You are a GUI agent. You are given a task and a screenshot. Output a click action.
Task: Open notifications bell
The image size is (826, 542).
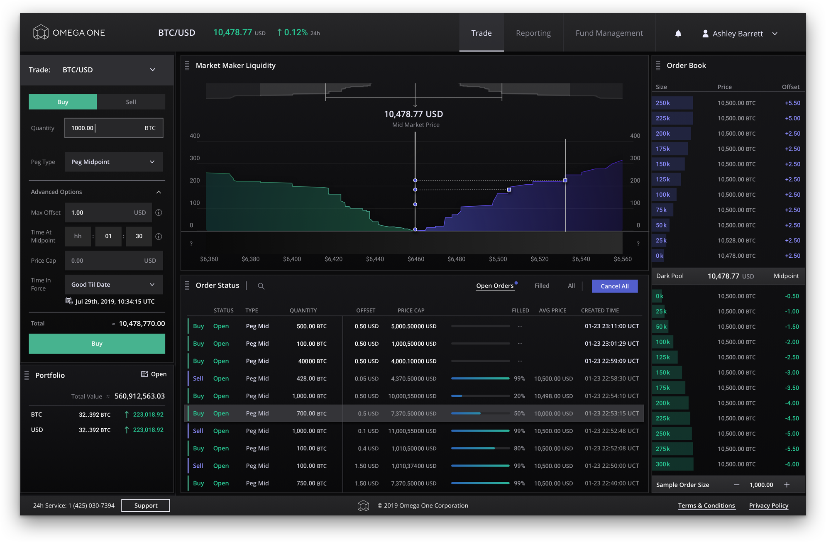678,33
